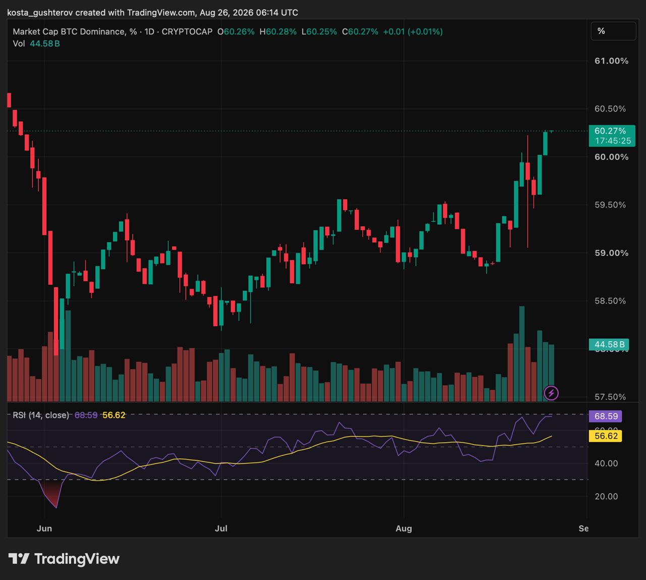Screen dimensions: 646x580
Task: Click the timestamp "Aug 26, 2026 06:14 UTC"
Action: point(249,12)
